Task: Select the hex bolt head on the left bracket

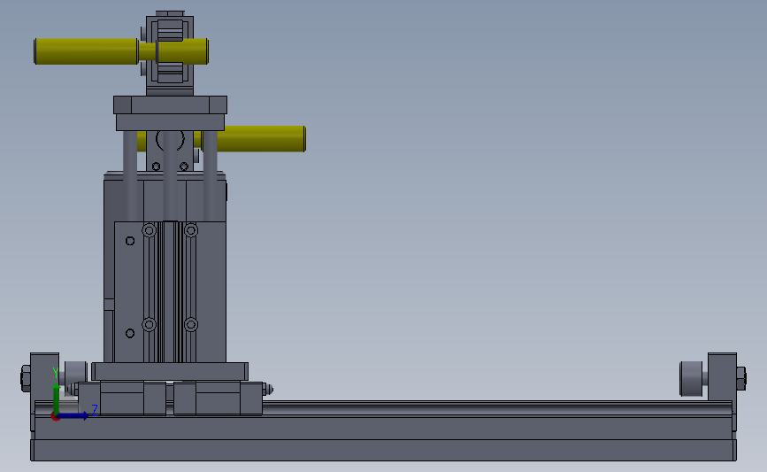Action: coord(26,378)
